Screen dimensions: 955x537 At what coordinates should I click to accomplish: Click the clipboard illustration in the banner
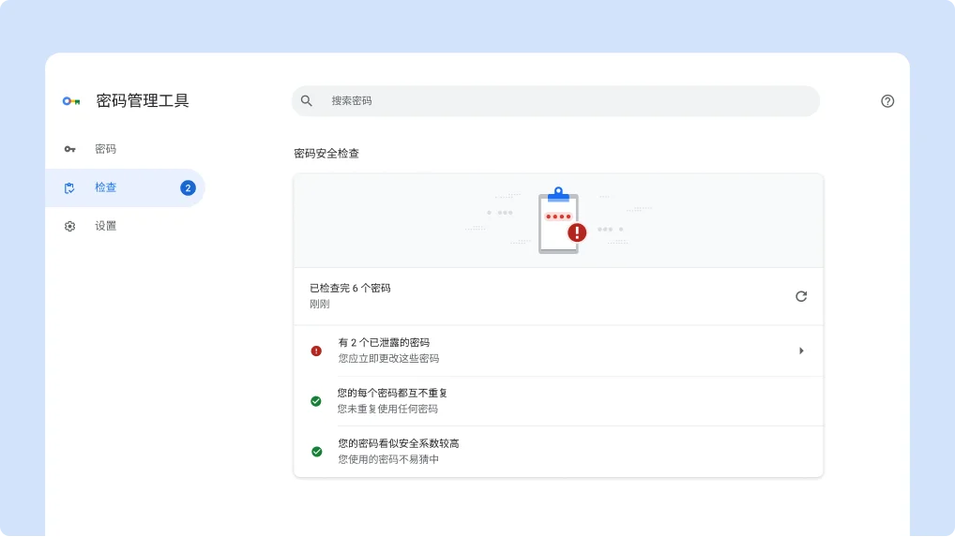click(x=559, y=222)
